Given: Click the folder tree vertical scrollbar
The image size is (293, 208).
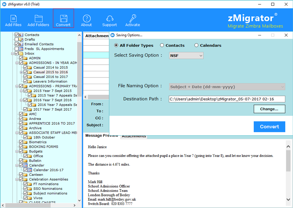Looking at the screenshot, I should [79, 69].
